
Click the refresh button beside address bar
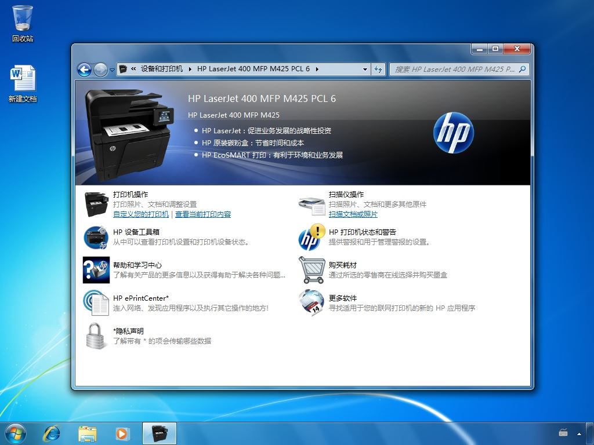378,70
